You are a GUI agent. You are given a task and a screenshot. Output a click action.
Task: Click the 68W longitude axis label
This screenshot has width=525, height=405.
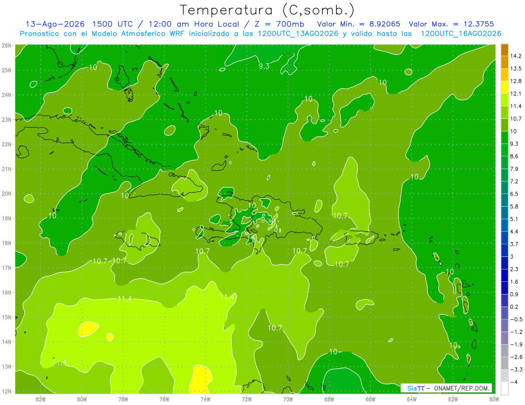pos(329,399)
